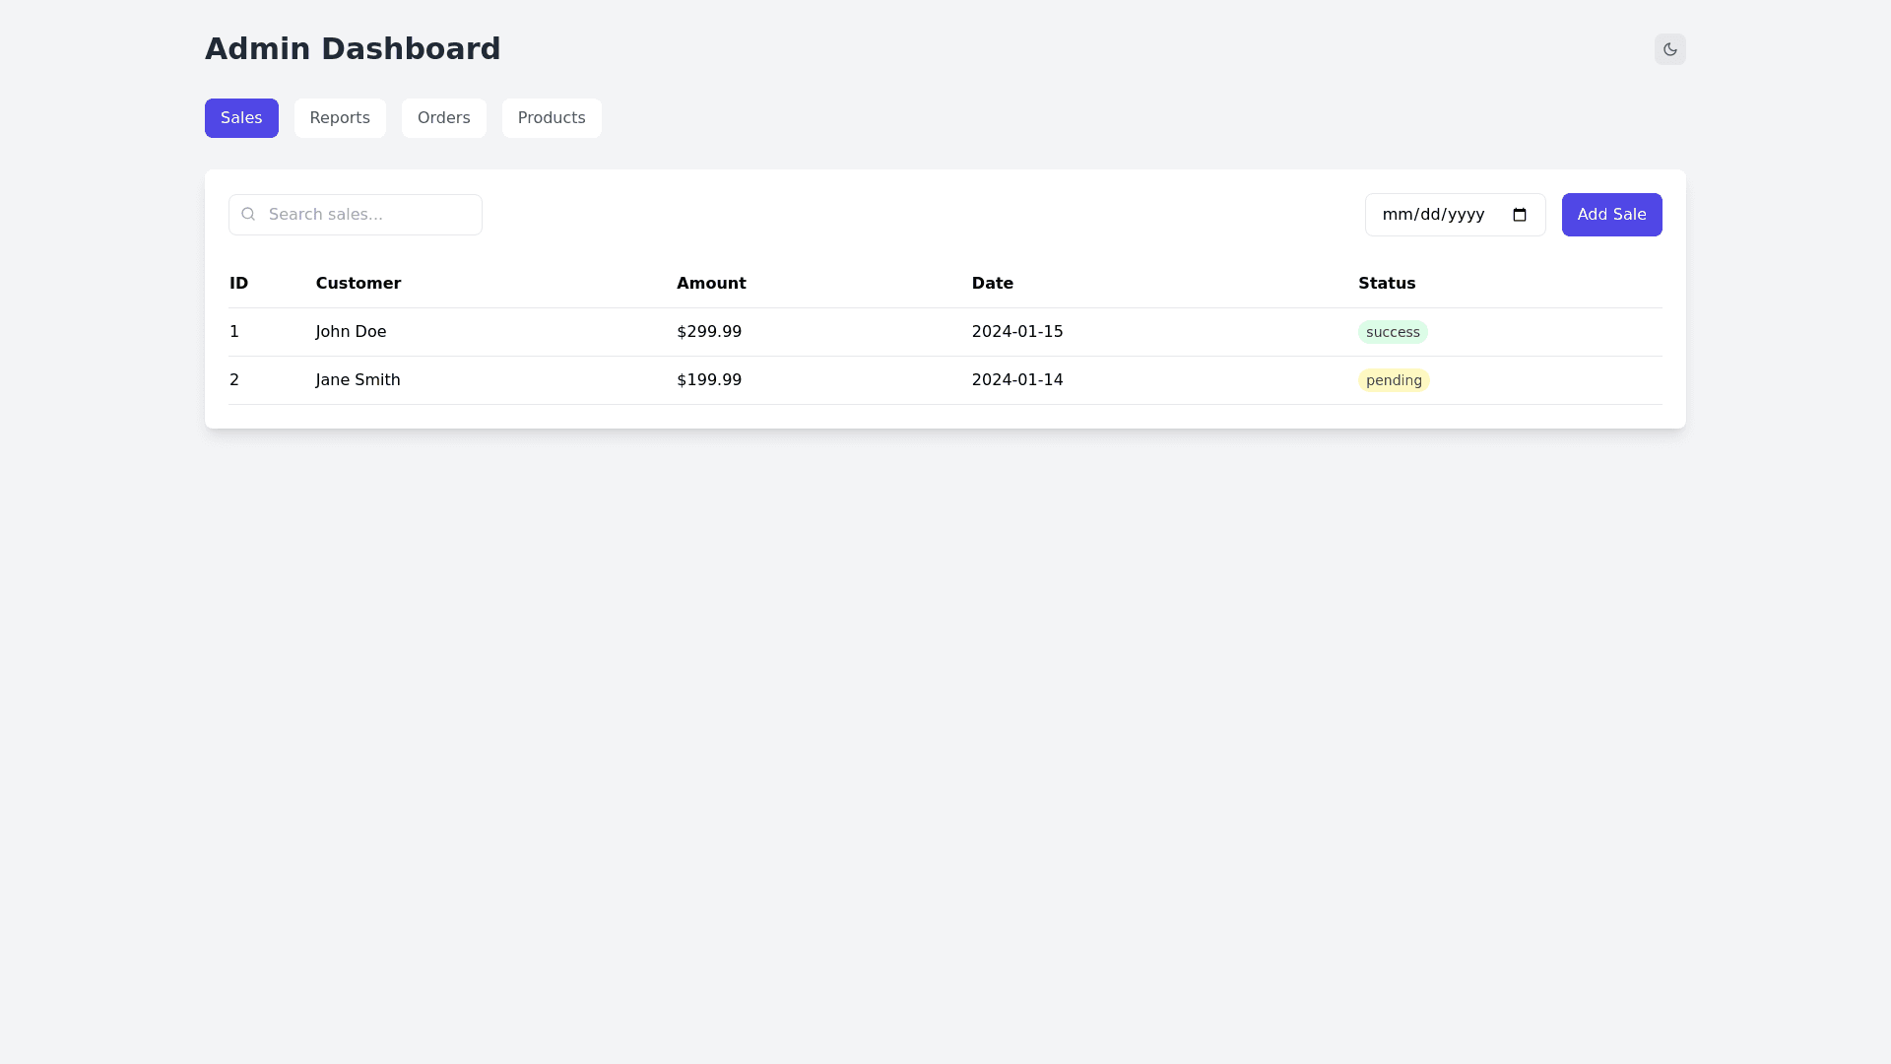Image resolution: width=1891 pixels, height=1064 pixels.
Task: Click the Status column header
Action: [x=1386, y=284]
